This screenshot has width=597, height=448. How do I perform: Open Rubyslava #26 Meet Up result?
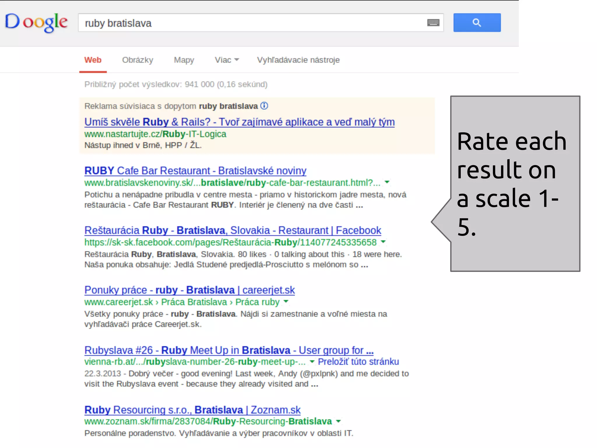[x=229, y=350]
